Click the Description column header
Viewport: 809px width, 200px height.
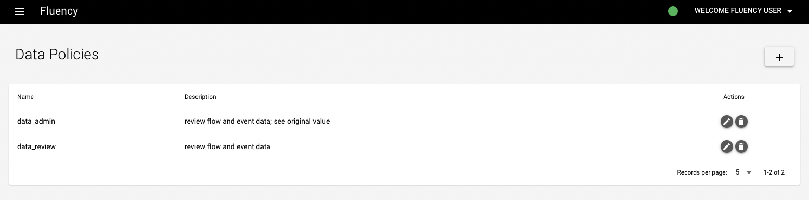200,97
